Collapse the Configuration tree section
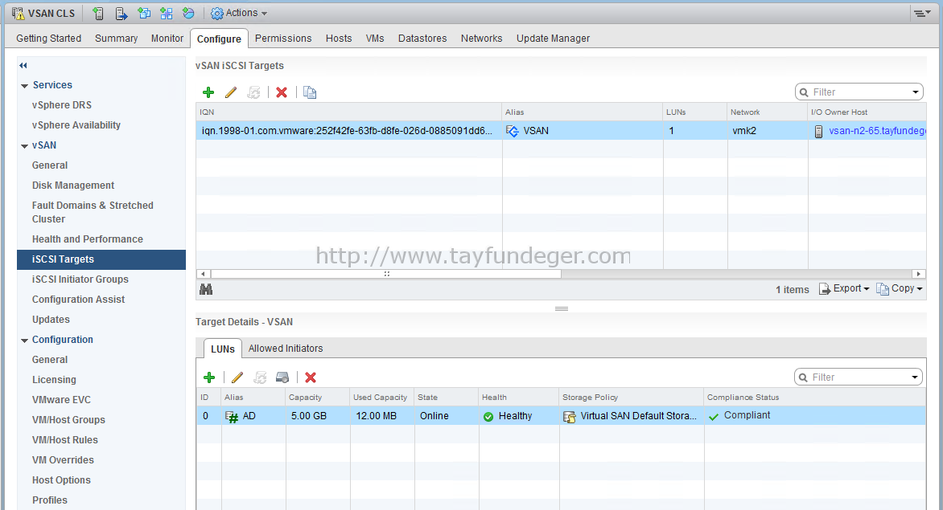 (x=25, y=341)
